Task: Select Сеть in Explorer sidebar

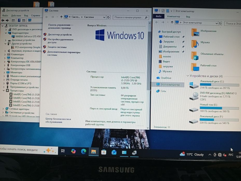Action: tap(161, 91)
